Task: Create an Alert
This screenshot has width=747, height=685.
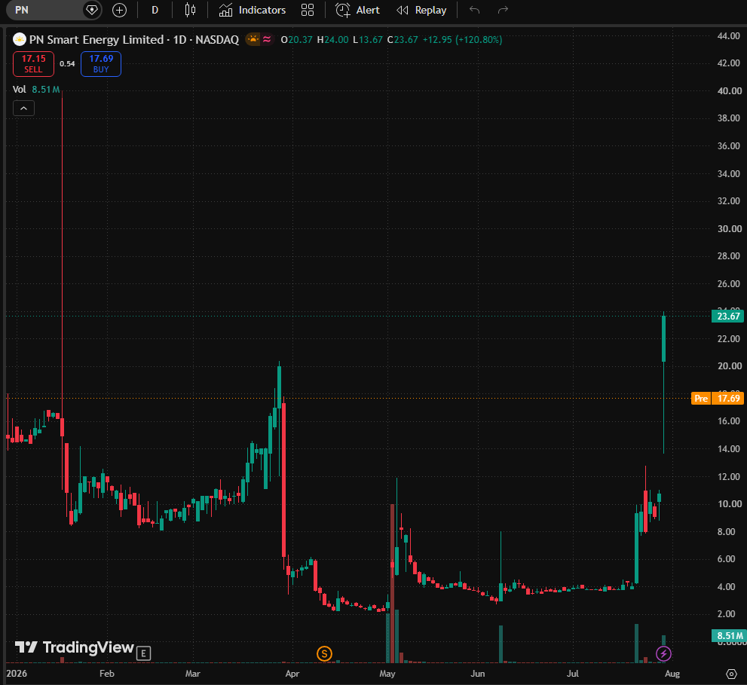Action: [x=357, y=10]
